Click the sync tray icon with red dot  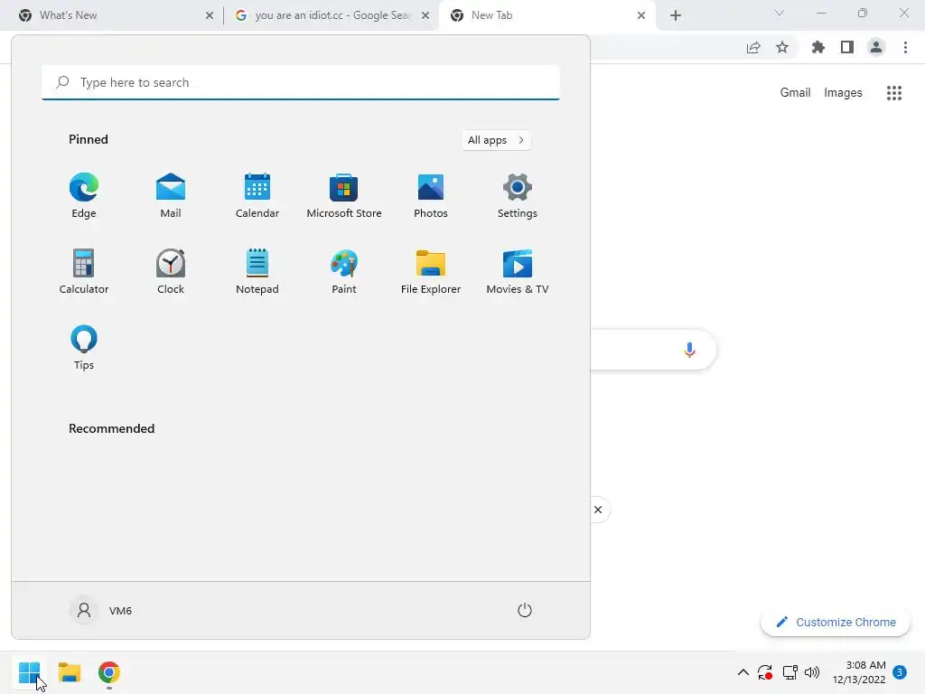coord(765,672)
